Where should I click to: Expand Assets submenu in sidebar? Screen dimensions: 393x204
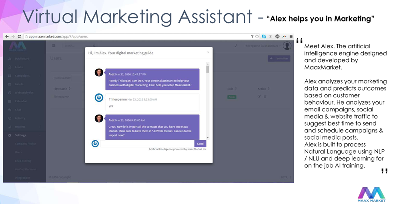(40, 84)
